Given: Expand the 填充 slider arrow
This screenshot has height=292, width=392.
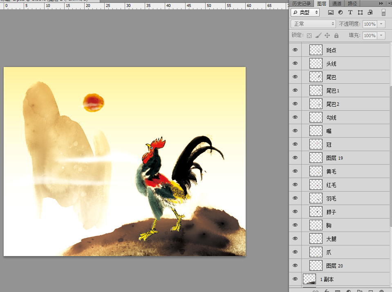Looking at the screenshot, I should [x=381, y=36].
